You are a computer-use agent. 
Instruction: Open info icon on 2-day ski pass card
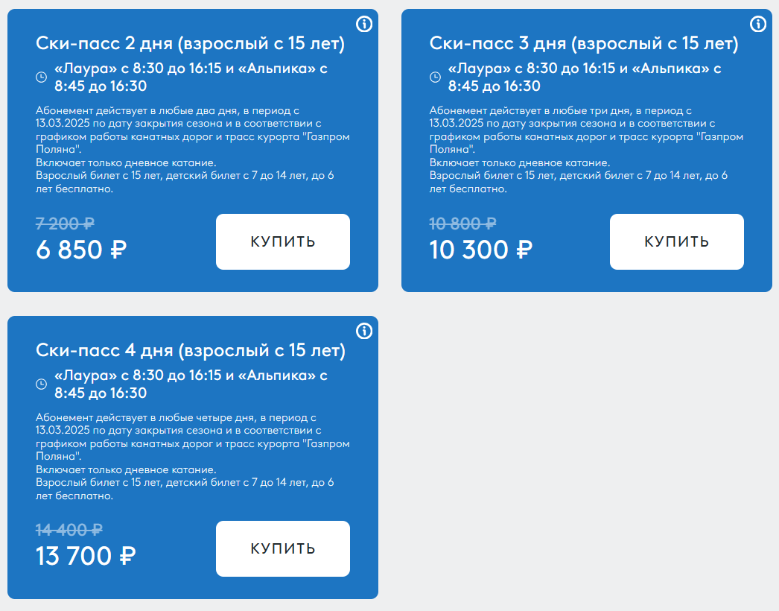pos(364,24)
